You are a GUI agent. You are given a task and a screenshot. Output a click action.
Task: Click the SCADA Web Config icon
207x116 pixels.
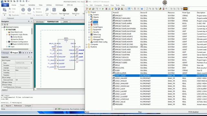pyautogui.click(x=91, y=42)
